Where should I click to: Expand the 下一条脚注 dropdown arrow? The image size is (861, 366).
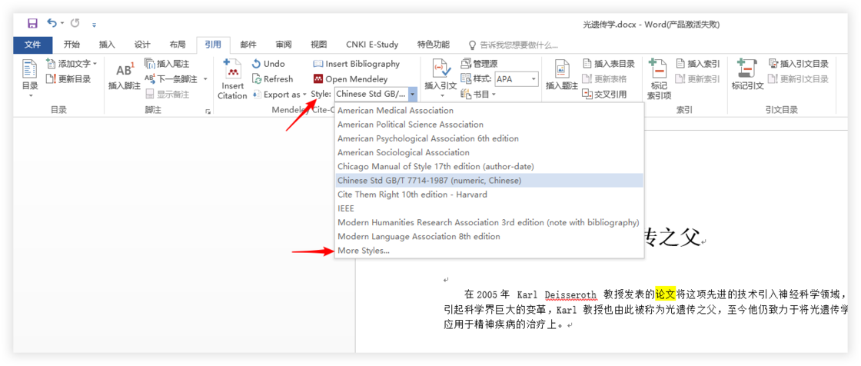click(x=205, y=79)
